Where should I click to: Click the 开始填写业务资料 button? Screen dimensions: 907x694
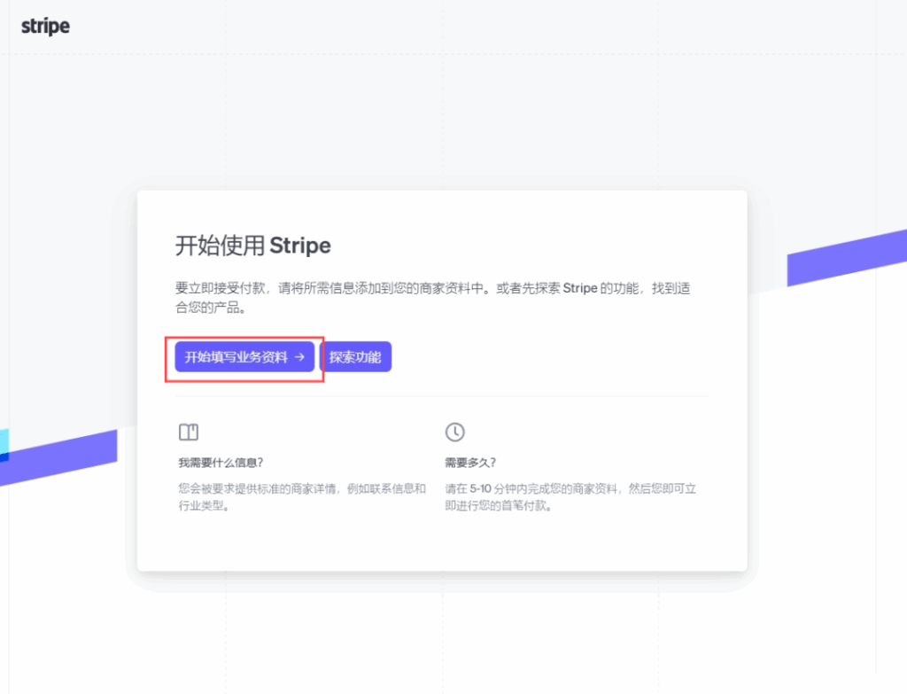[244, 357]
